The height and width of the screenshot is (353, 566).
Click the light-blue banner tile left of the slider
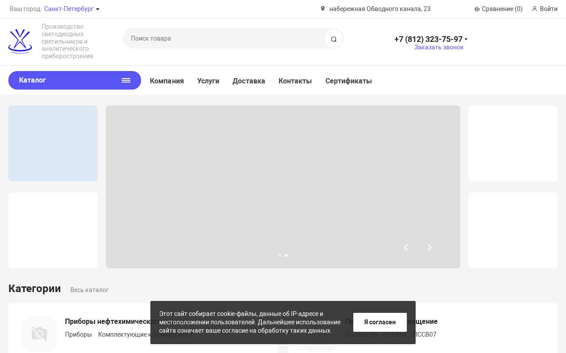(x=53, y=143)
